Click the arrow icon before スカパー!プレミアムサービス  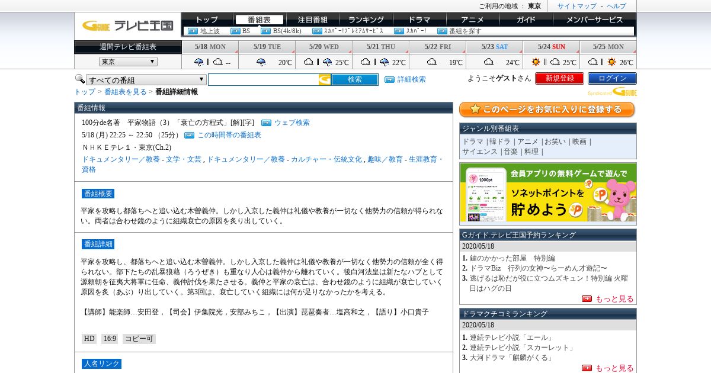pyautogui.click(x=317, y=31)
